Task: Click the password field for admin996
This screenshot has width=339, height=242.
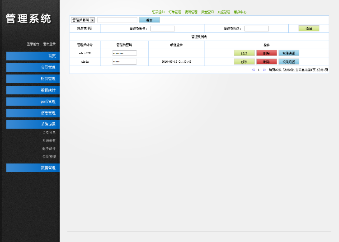Action: point(124,53)
